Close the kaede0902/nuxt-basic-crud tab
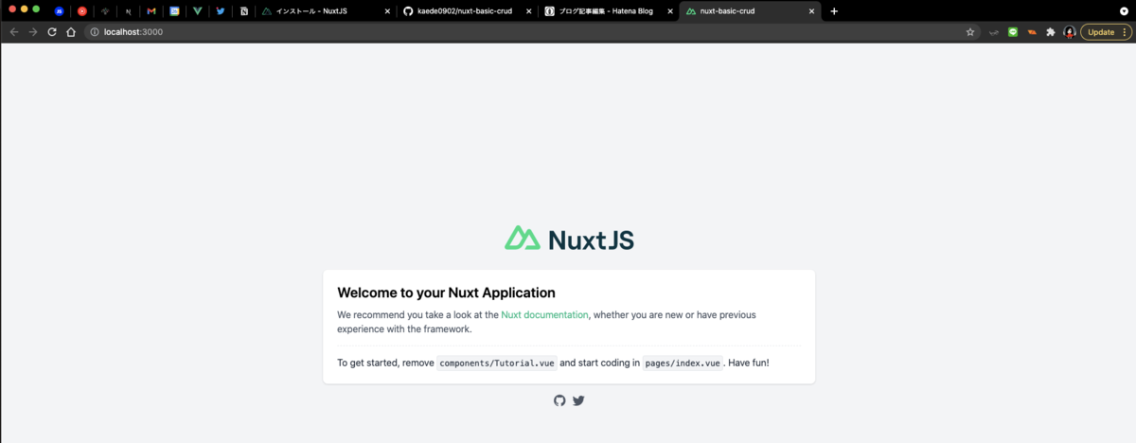This screenshot has width=1136, height=443. coord(528,11)
